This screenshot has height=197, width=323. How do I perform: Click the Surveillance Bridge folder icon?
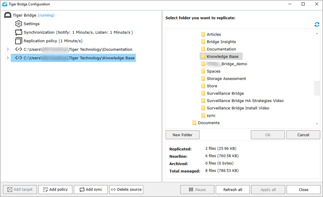click(203, 93)
